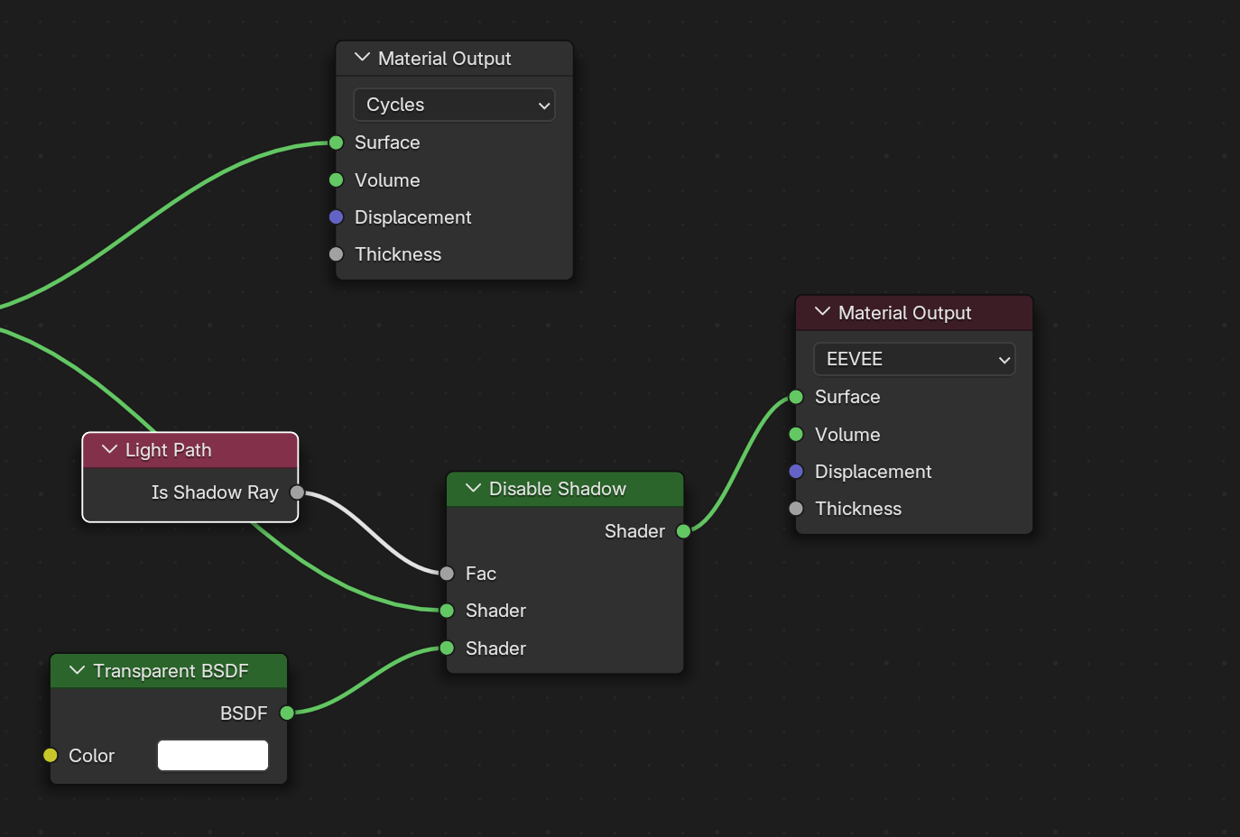Click the yellow Color input socket
The width and height of the screenshot is (1240, 837).
pyautogui.click(x=51, y=756)
